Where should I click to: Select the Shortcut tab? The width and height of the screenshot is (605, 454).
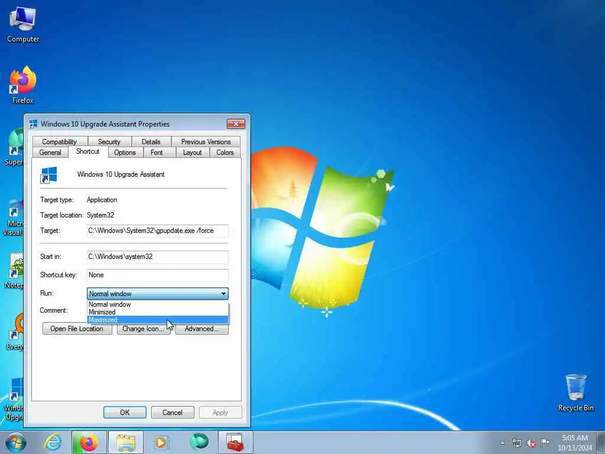(87, 151)
